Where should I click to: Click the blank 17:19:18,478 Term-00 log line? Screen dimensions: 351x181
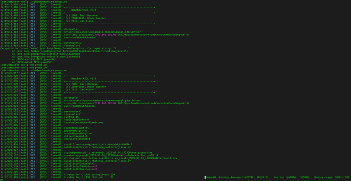(32, 5)
